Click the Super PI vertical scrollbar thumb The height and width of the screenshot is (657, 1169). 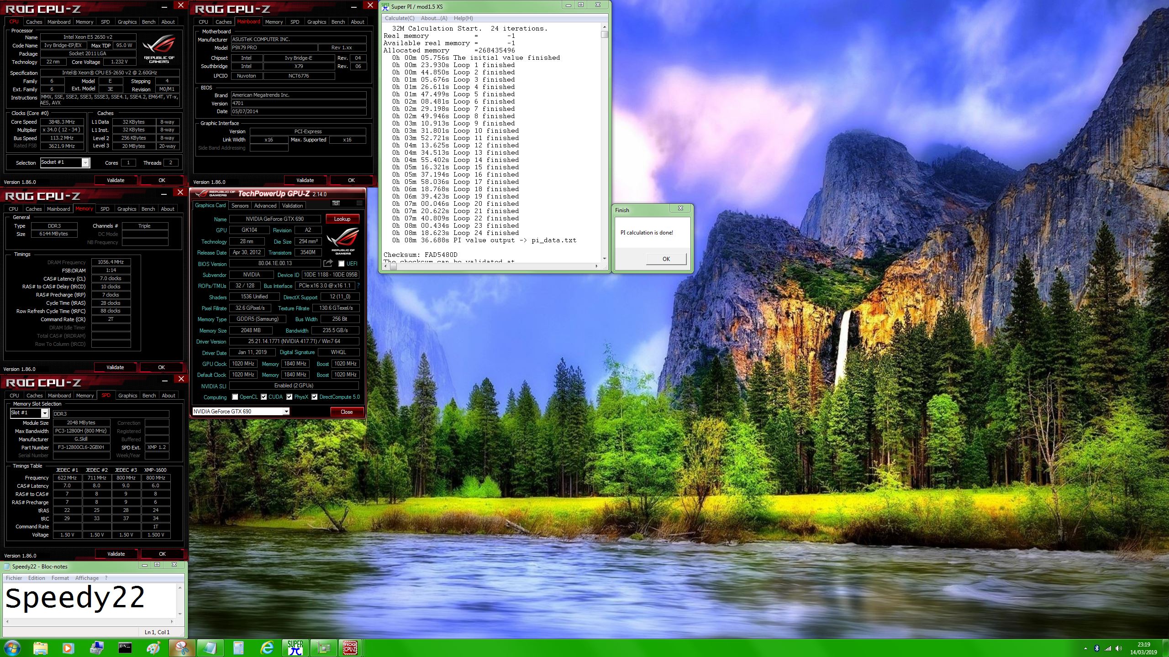[x=605, y=34]
